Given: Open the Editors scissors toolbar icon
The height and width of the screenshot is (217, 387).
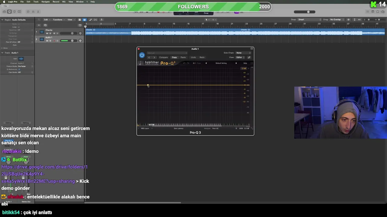Looking at the screenshot, I should [x=38, y=11].
